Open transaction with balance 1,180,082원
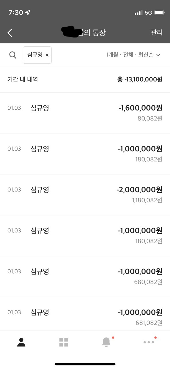Image resolution: width=170 pixels, height=369 pixels. coord(85,195)
